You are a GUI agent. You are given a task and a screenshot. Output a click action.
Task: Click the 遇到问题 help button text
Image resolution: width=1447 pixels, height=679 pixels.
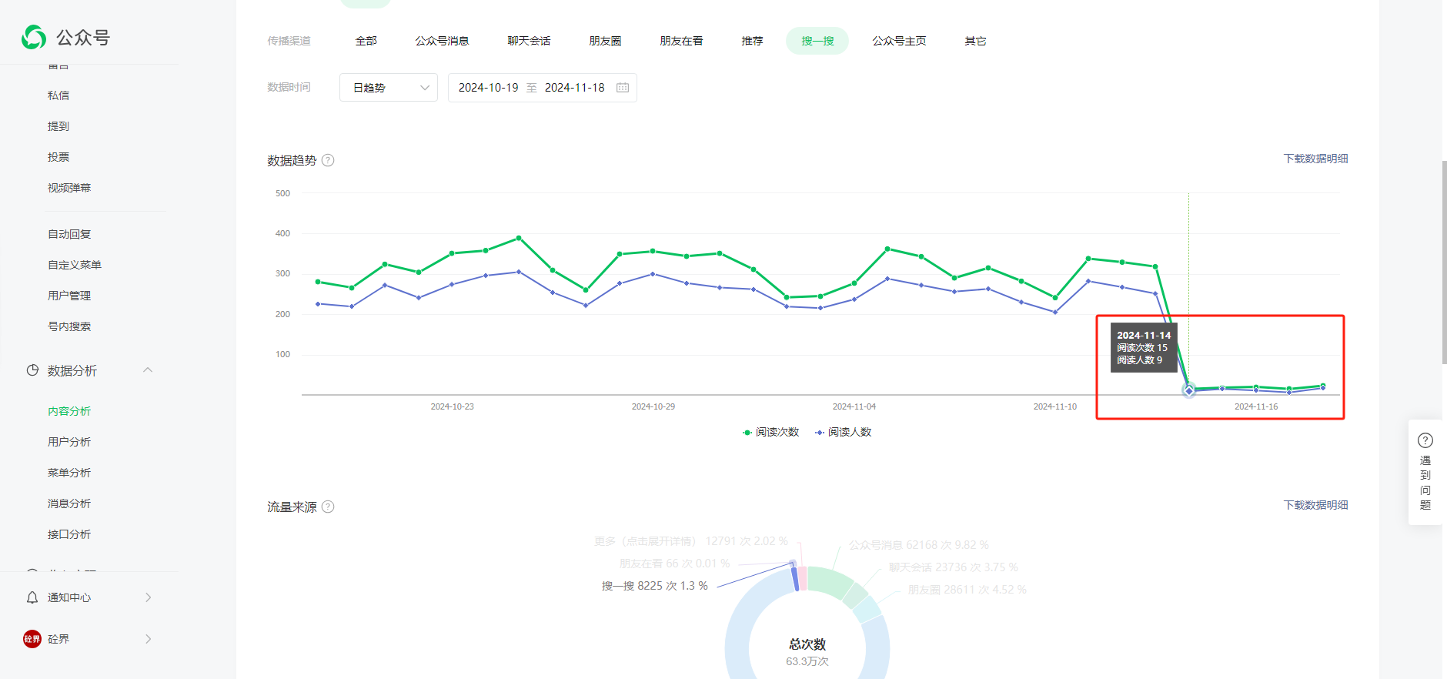click(x=1425, y=483)
